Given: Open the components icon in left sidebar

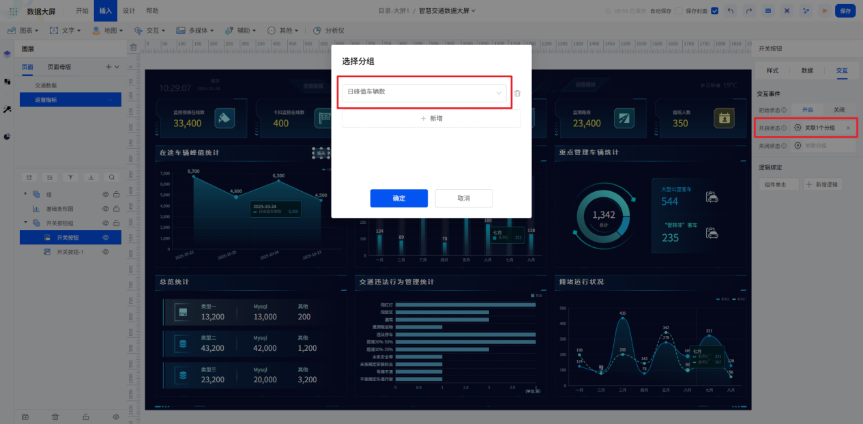Looking at the screenshot, I should [7, 81].
